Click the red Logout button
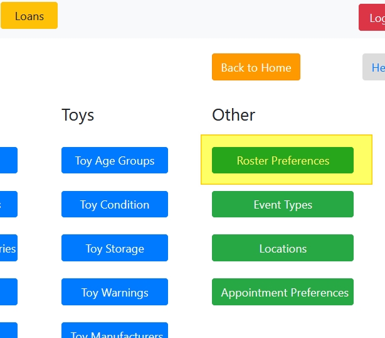 pos(372,18)
